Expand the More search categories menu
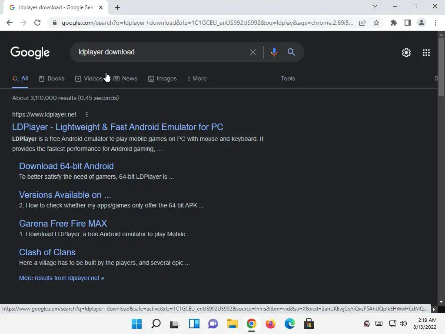The width and height of the screenshot is (445, 334). [x=197, y=79]
